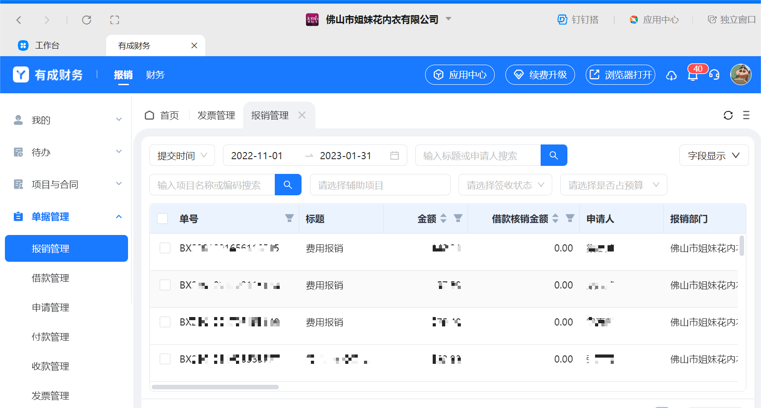
Task: Click the refresh icon above the table
Action: (x=728, y=115)
